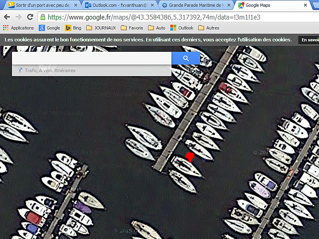319x239 pixels.
Task: Expand the Auto bookmarks folder
Action: (156, 28)
